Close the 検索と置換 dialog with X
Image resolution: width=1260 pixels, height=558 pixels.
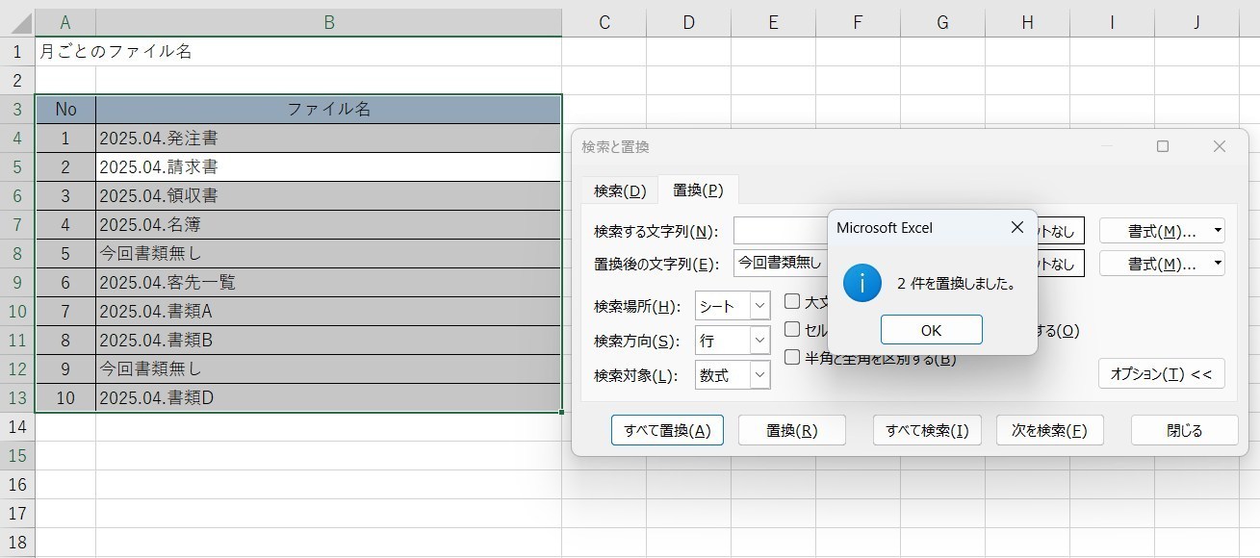1219,146
